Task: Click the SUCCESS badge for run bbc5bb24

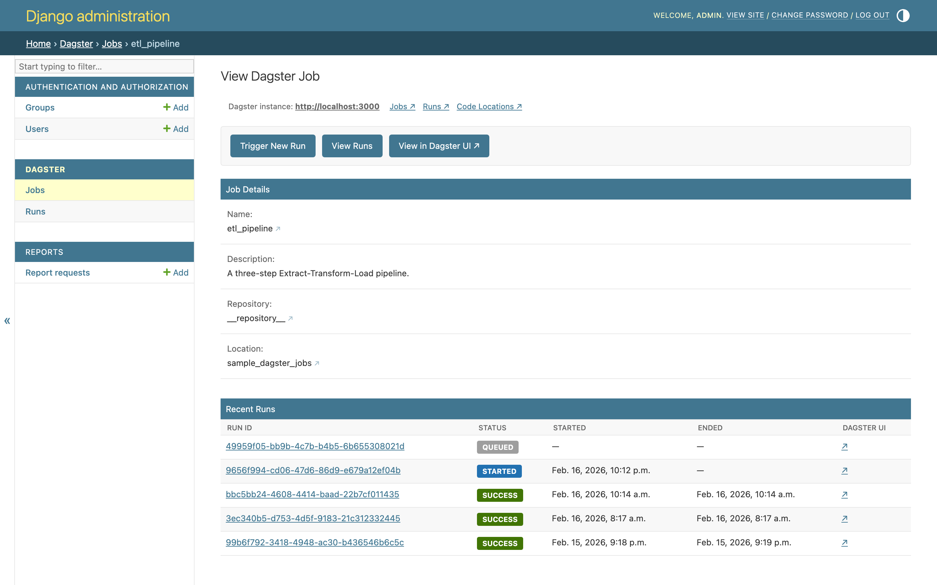Action: (x=500, y=495)
